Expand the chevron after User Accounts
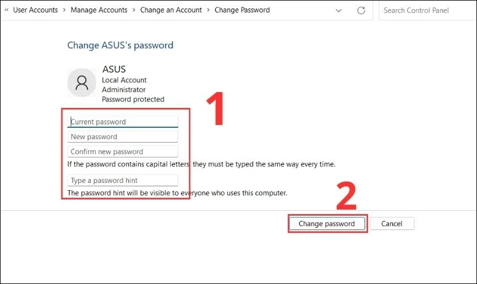The height and width of the screenshot is (284, 477). pos(64,10)
